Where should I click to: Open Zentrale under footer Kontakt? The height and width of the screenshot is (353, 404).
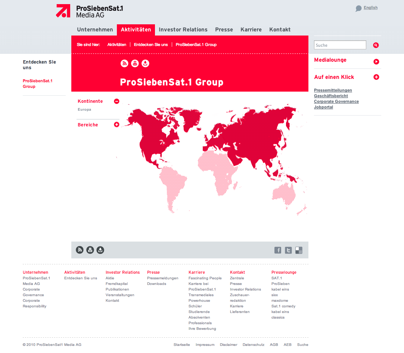tap(237, 278)
